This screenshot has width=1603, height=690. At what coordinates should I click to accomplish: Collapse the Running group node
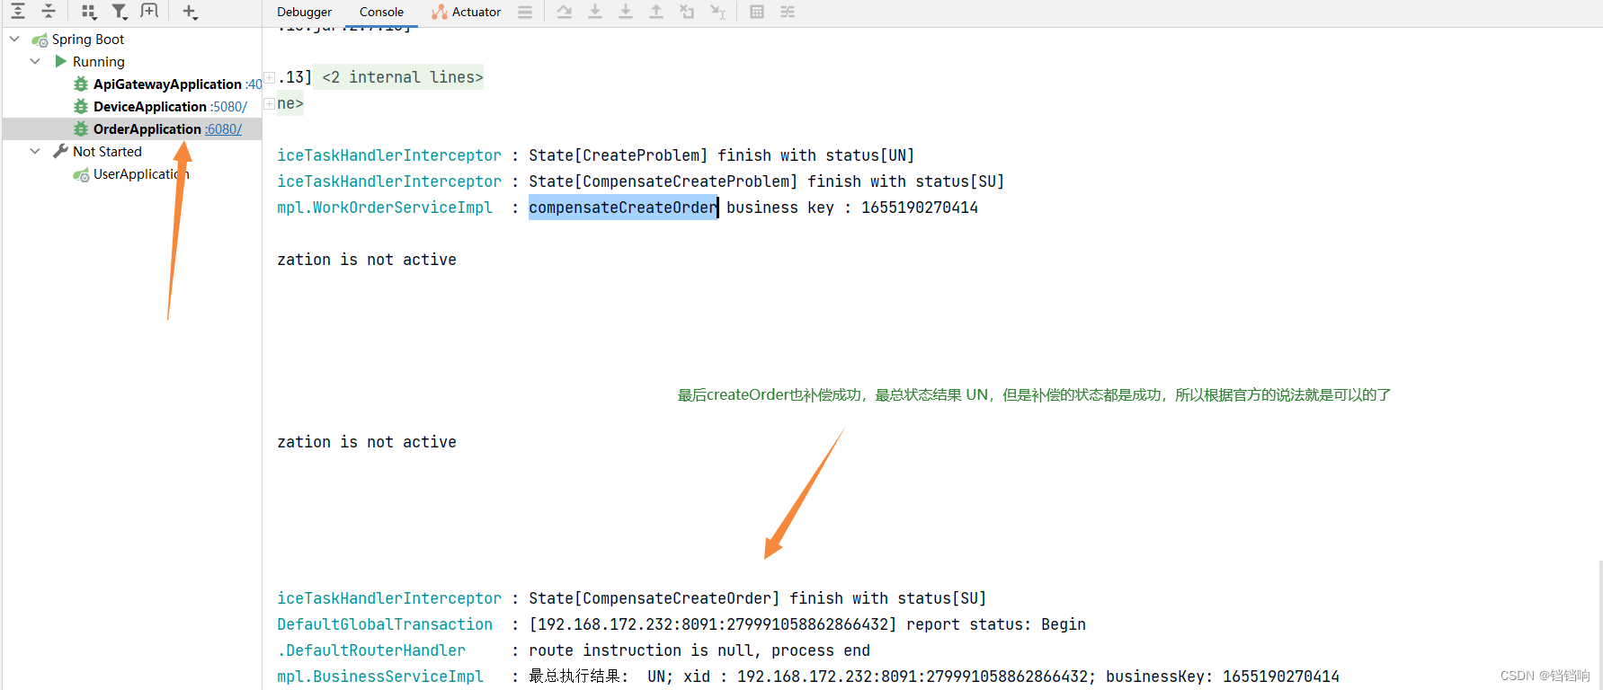35,61
